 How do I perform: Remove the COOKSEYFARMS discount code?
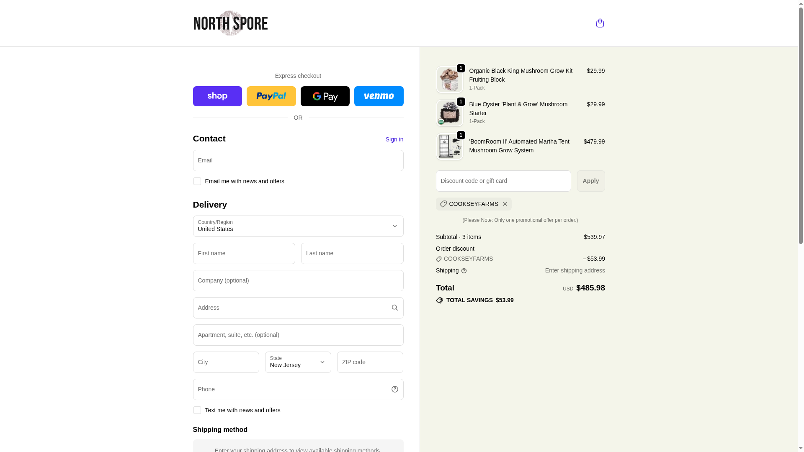point(505,204)
